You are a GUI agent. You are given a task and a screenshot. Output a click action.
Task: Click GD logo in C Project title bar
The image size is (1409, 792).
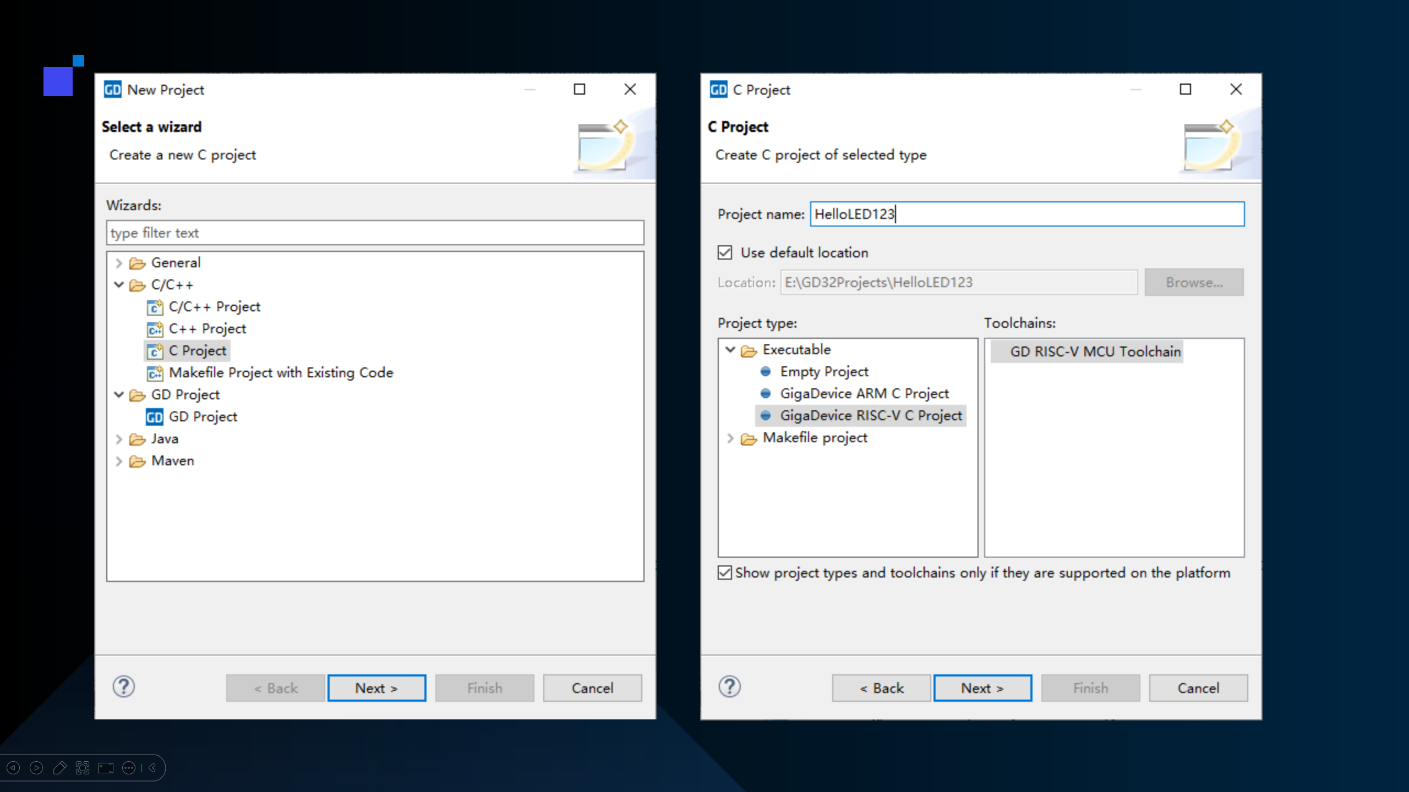point(718,90)
